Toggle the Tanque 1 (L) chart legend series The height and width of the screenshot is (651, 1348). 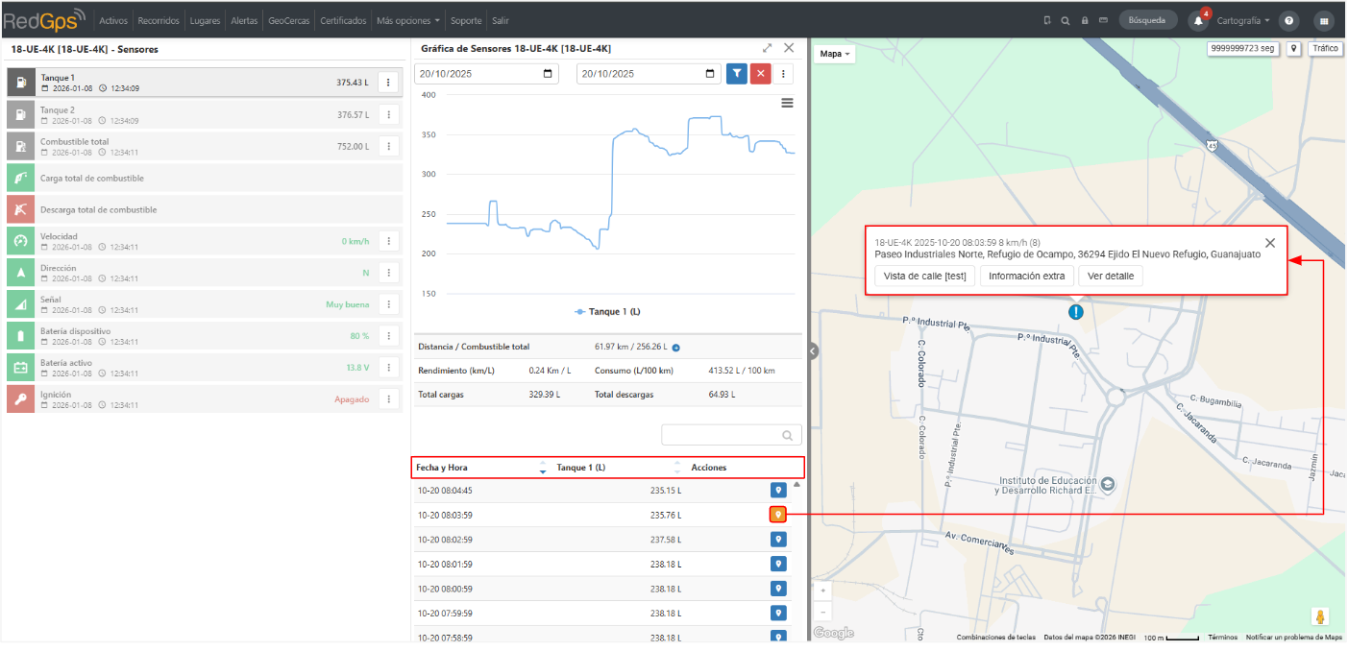pyautogui.click(x=607, y=312)
